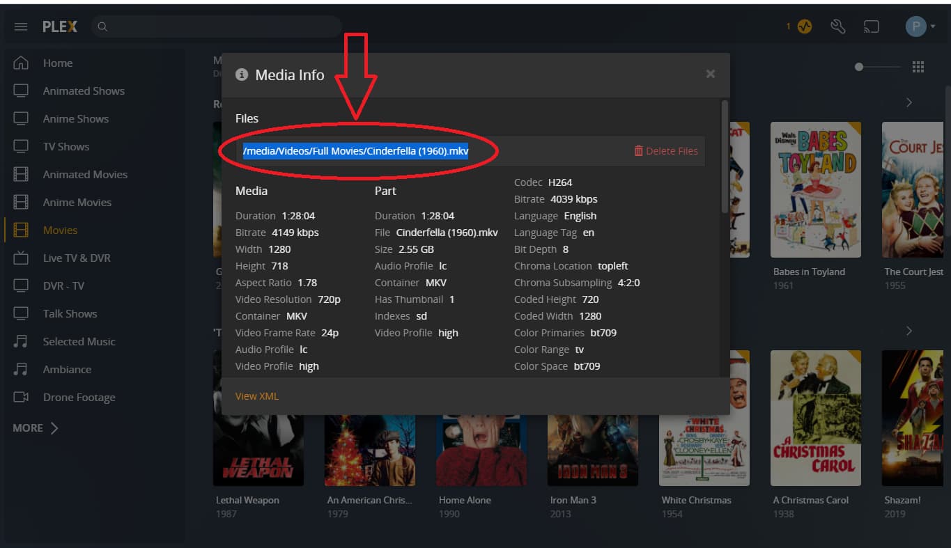Open the Movies library label
This screenshot has height=548, width=951.
(x=60, y=230)
